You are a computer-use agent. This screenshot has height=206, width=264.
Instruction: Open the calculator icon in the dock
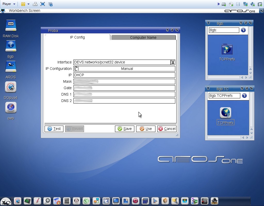pyautogui.click(x=67, y=201)
